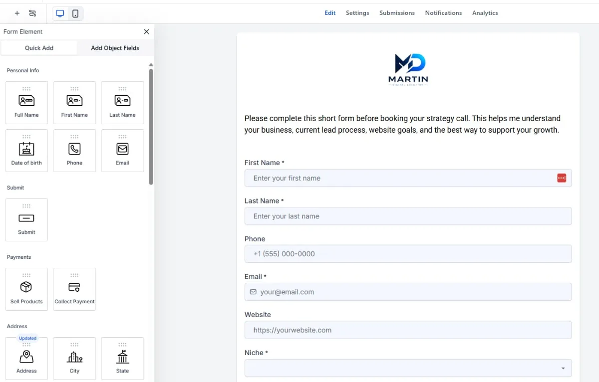This screenshot has height=382, width=599.
Task: Open the Settings tab
Action: [x=357, y=13]
